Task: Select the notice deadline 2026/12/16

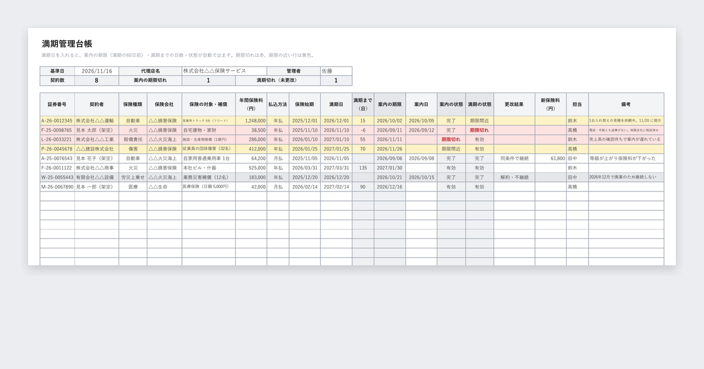Action: click(x=390, y=186)
